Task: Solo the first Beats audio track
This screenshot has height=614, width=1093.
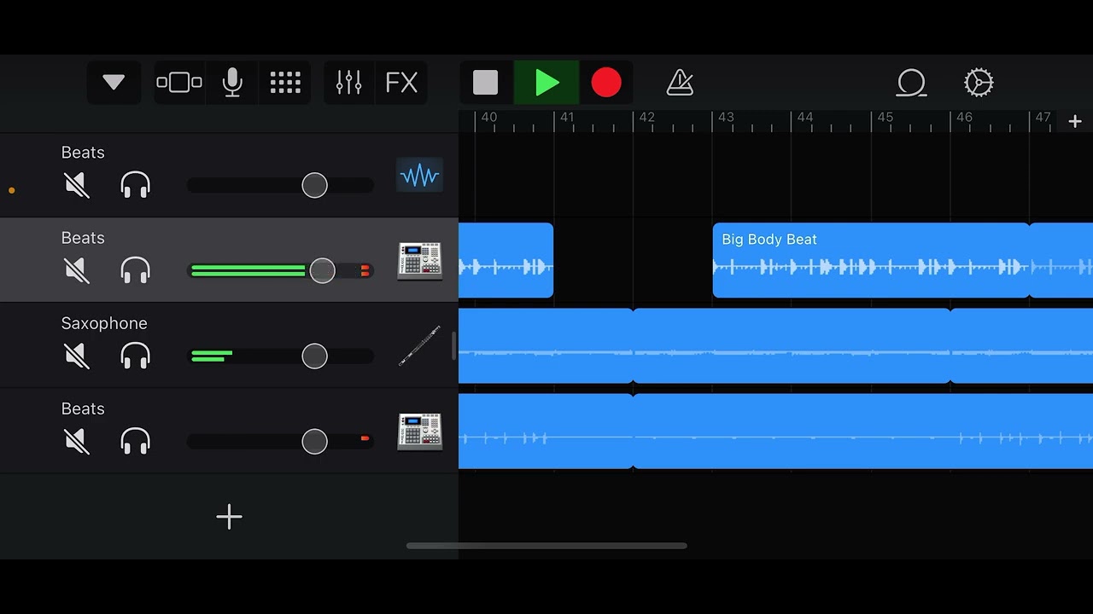Action: pos(136,185)
